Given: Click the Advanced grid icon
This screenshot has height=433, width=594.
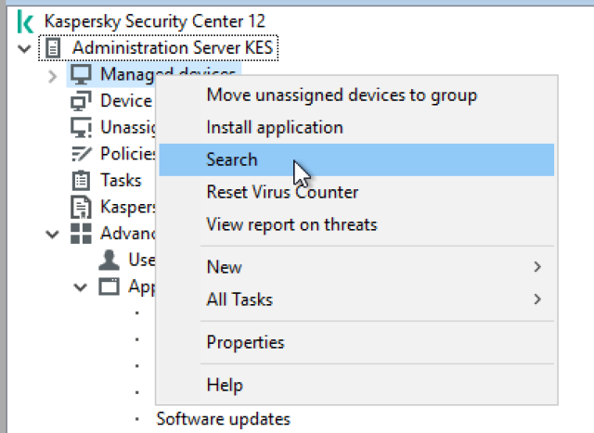Looking at the screenshot, I should tap(82, 234).
